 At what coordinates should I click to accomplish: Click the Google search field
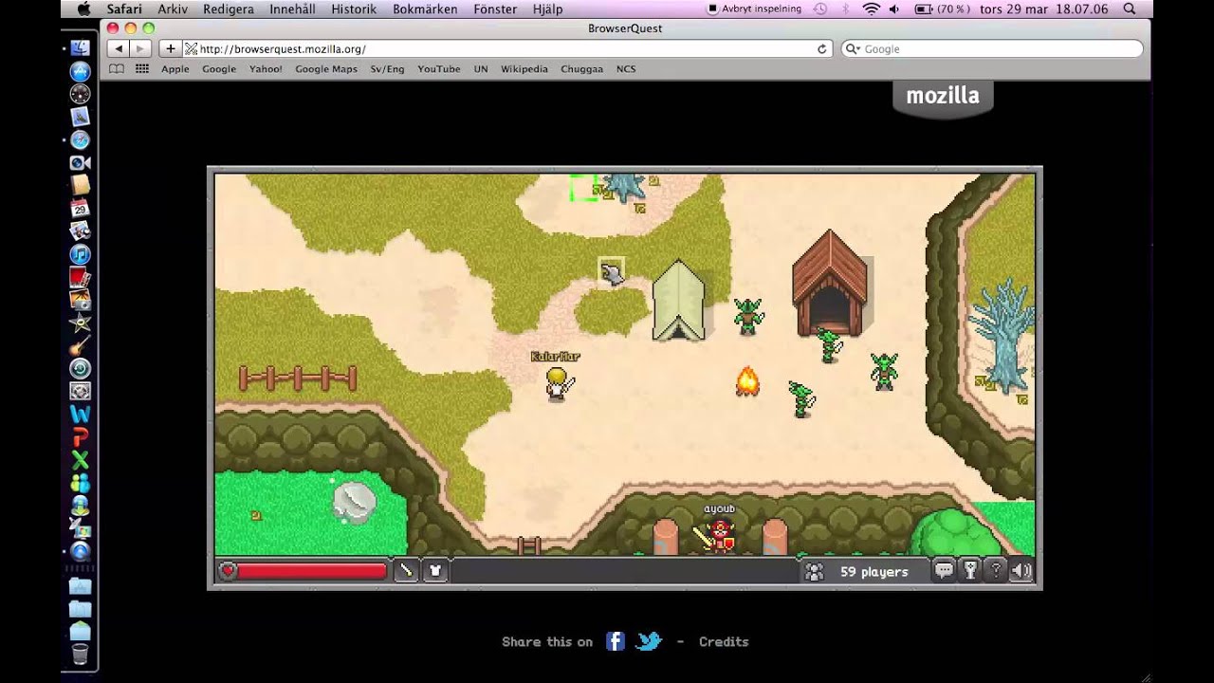pos(992,48)
